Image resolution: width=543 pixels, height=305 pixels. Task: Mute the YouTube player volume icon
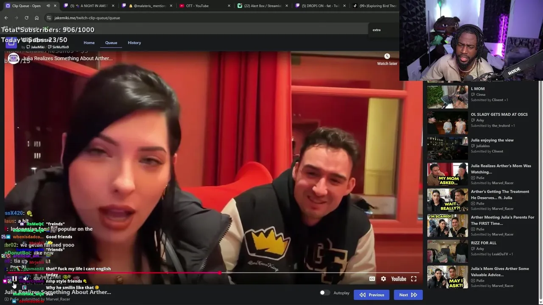tap(25, 279)
